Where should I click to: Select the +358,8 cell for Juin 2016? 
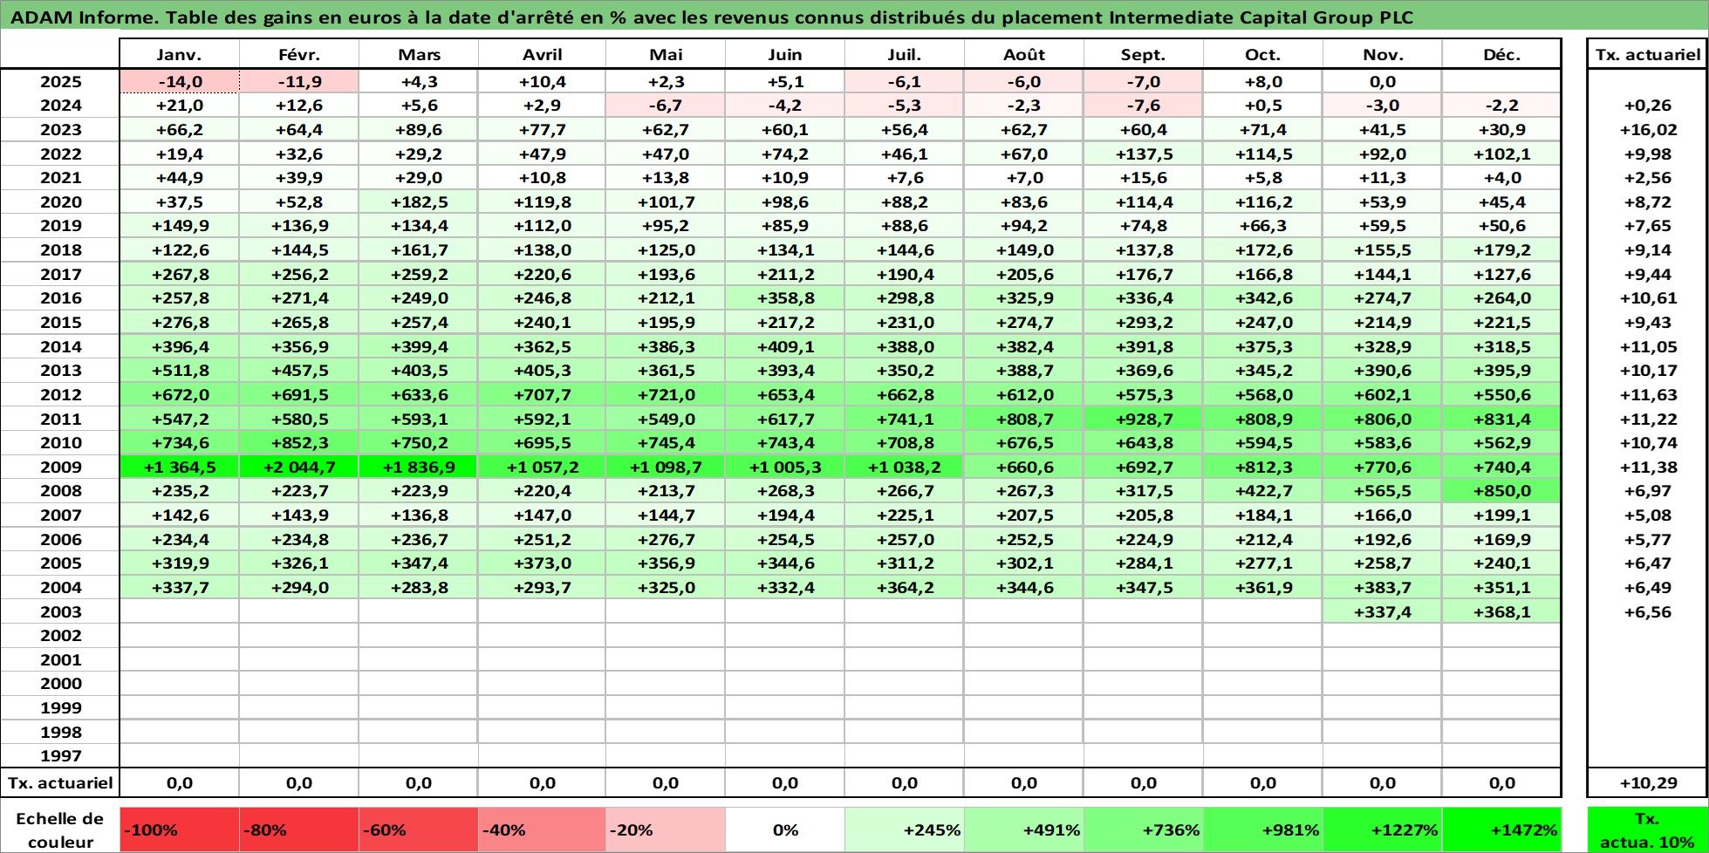point(785,298)
